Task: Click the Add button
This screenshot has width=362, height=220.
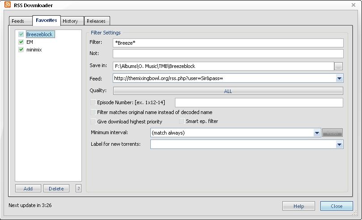Action: [28, 189]
